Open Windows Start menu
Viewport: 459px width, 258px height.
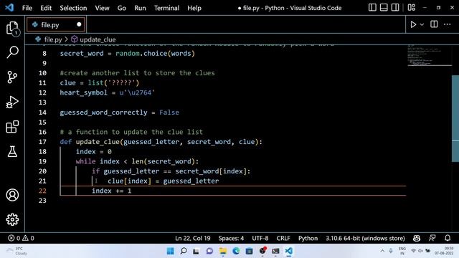point(170,251)
